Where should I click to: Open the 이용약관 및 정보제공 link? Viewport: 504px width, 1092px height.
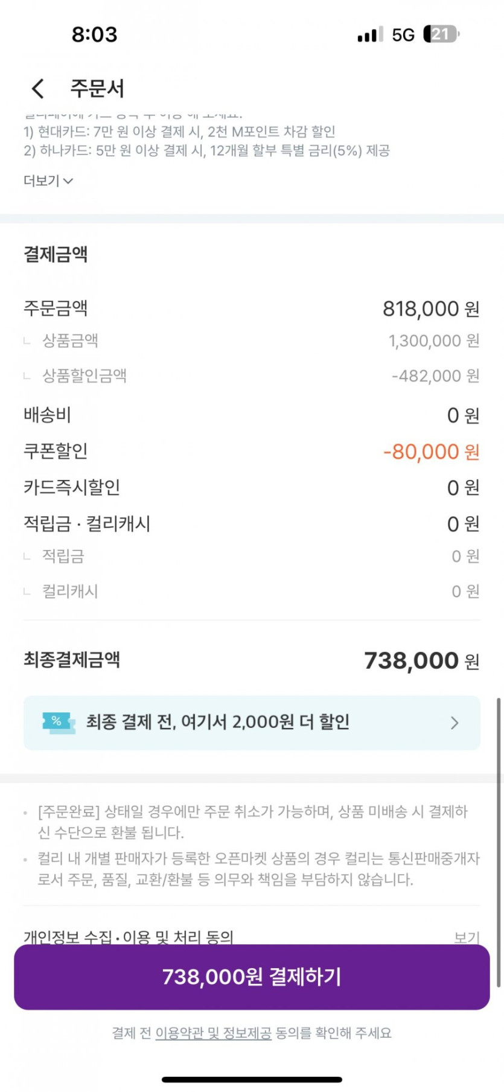[213, 1033]
